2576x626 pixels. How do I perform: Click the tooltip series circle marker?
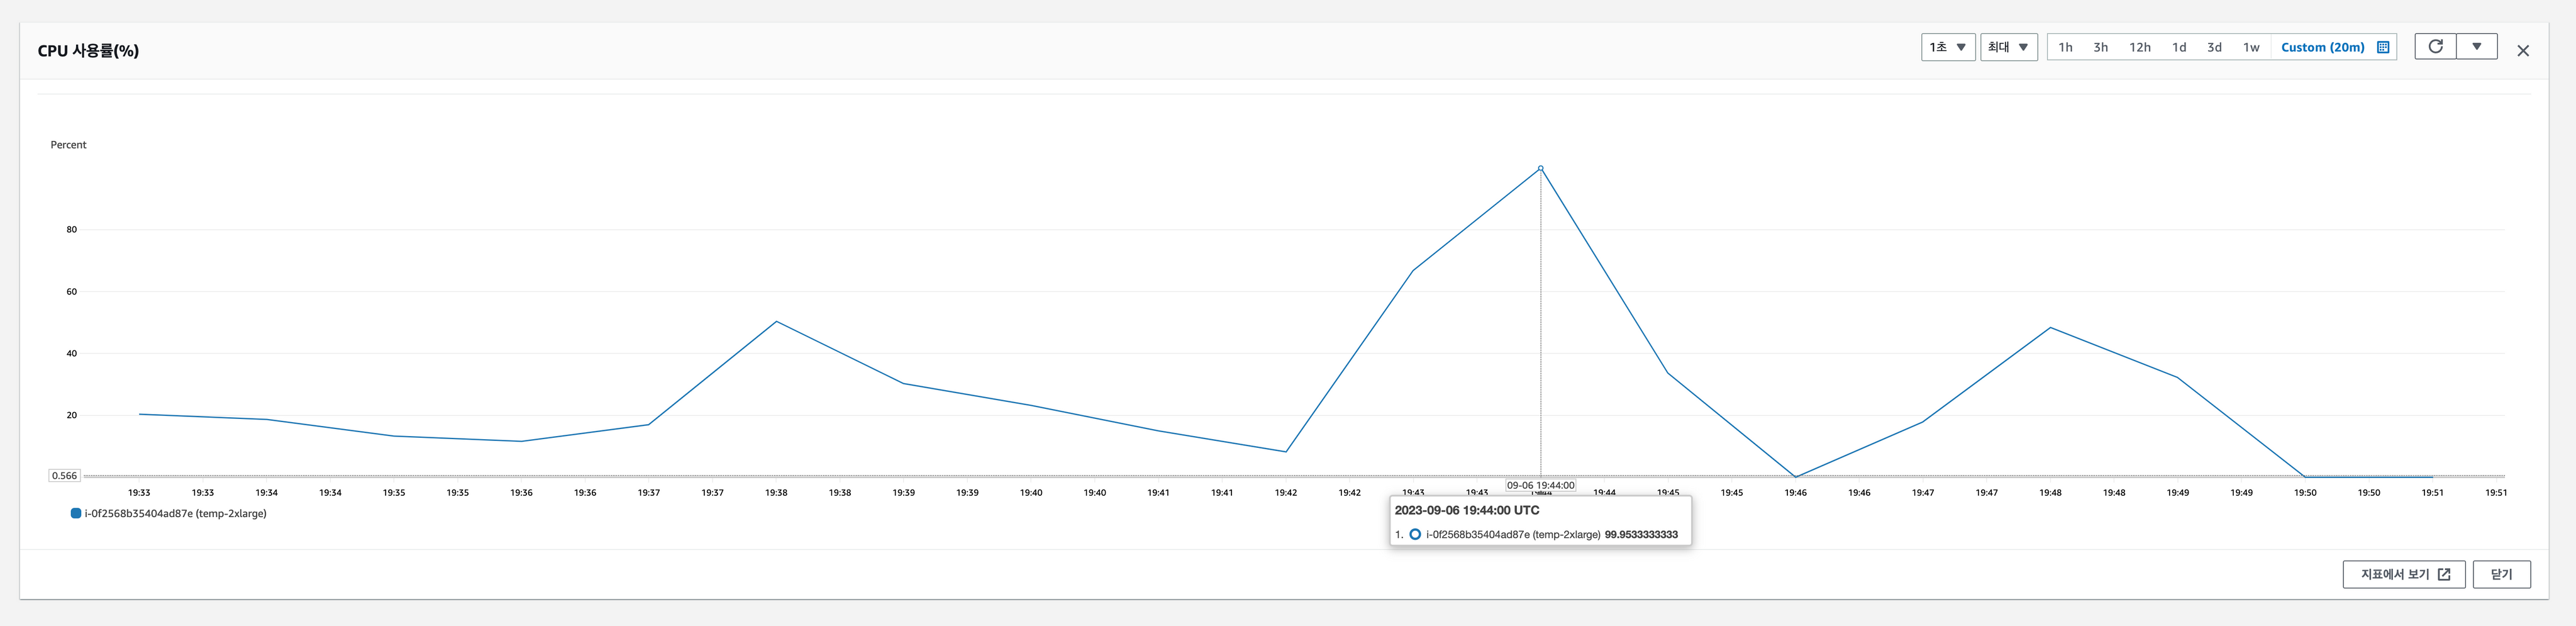[x=1415, y=535]
